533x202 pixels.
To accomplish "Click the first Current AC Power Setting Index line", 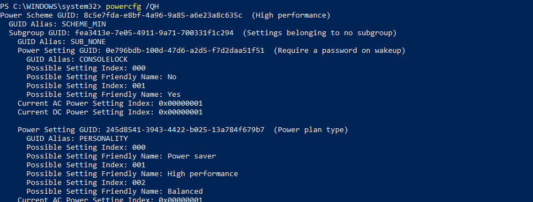I will pos(110,103).
